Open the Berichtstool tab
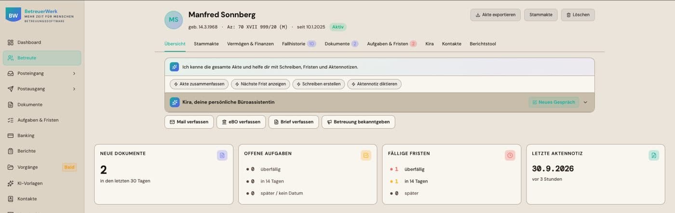Image resolution: width=675 pixels, height=213 pixels. 483,44
